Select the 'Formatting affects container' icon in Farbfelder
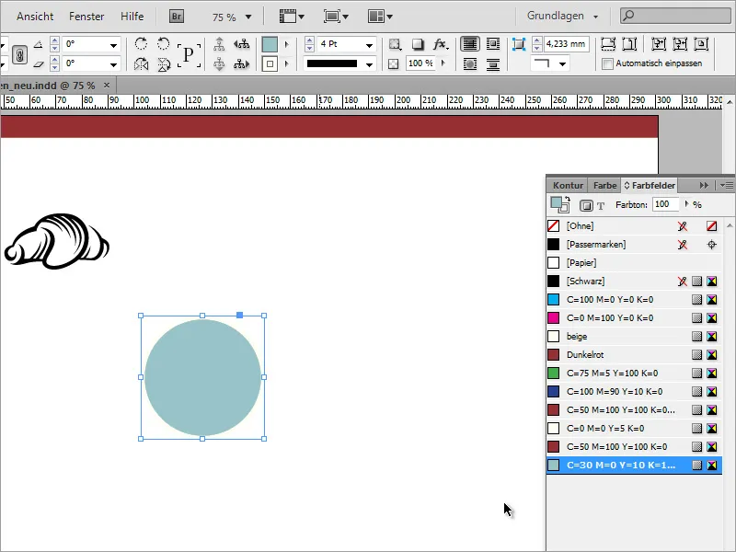The height and width of the screenshot is (552, 736). click(586, 205)
